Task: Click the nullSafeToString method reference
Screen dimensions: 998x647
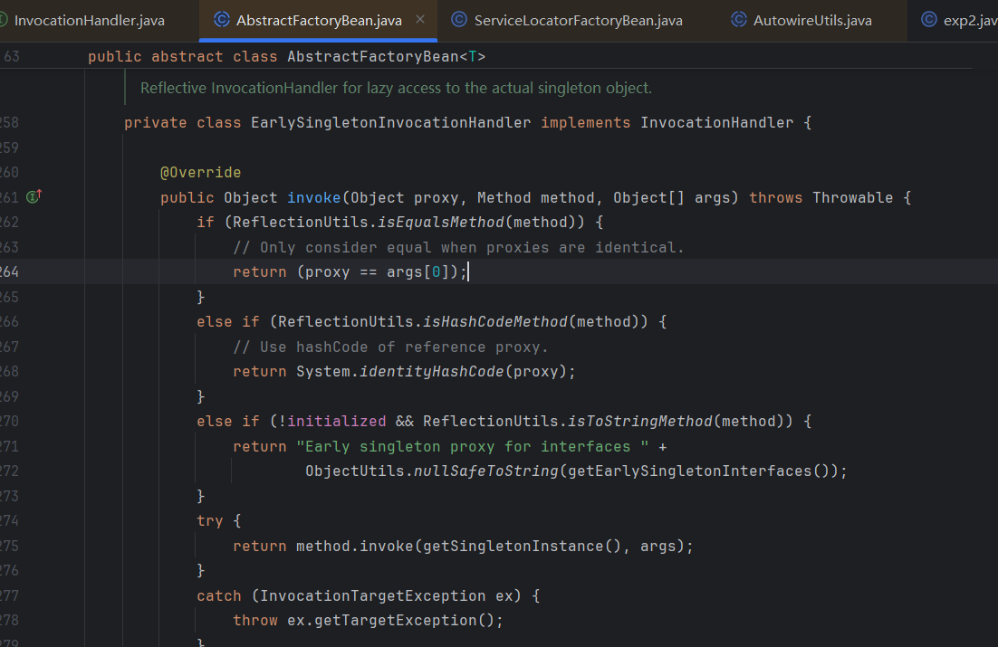Action: pos(485,471)
